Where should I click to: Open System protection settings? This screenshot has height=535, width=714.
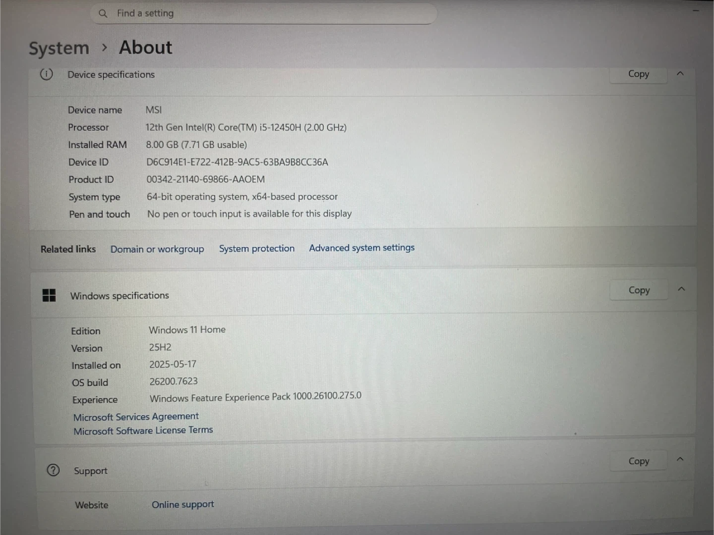(257, 249)
